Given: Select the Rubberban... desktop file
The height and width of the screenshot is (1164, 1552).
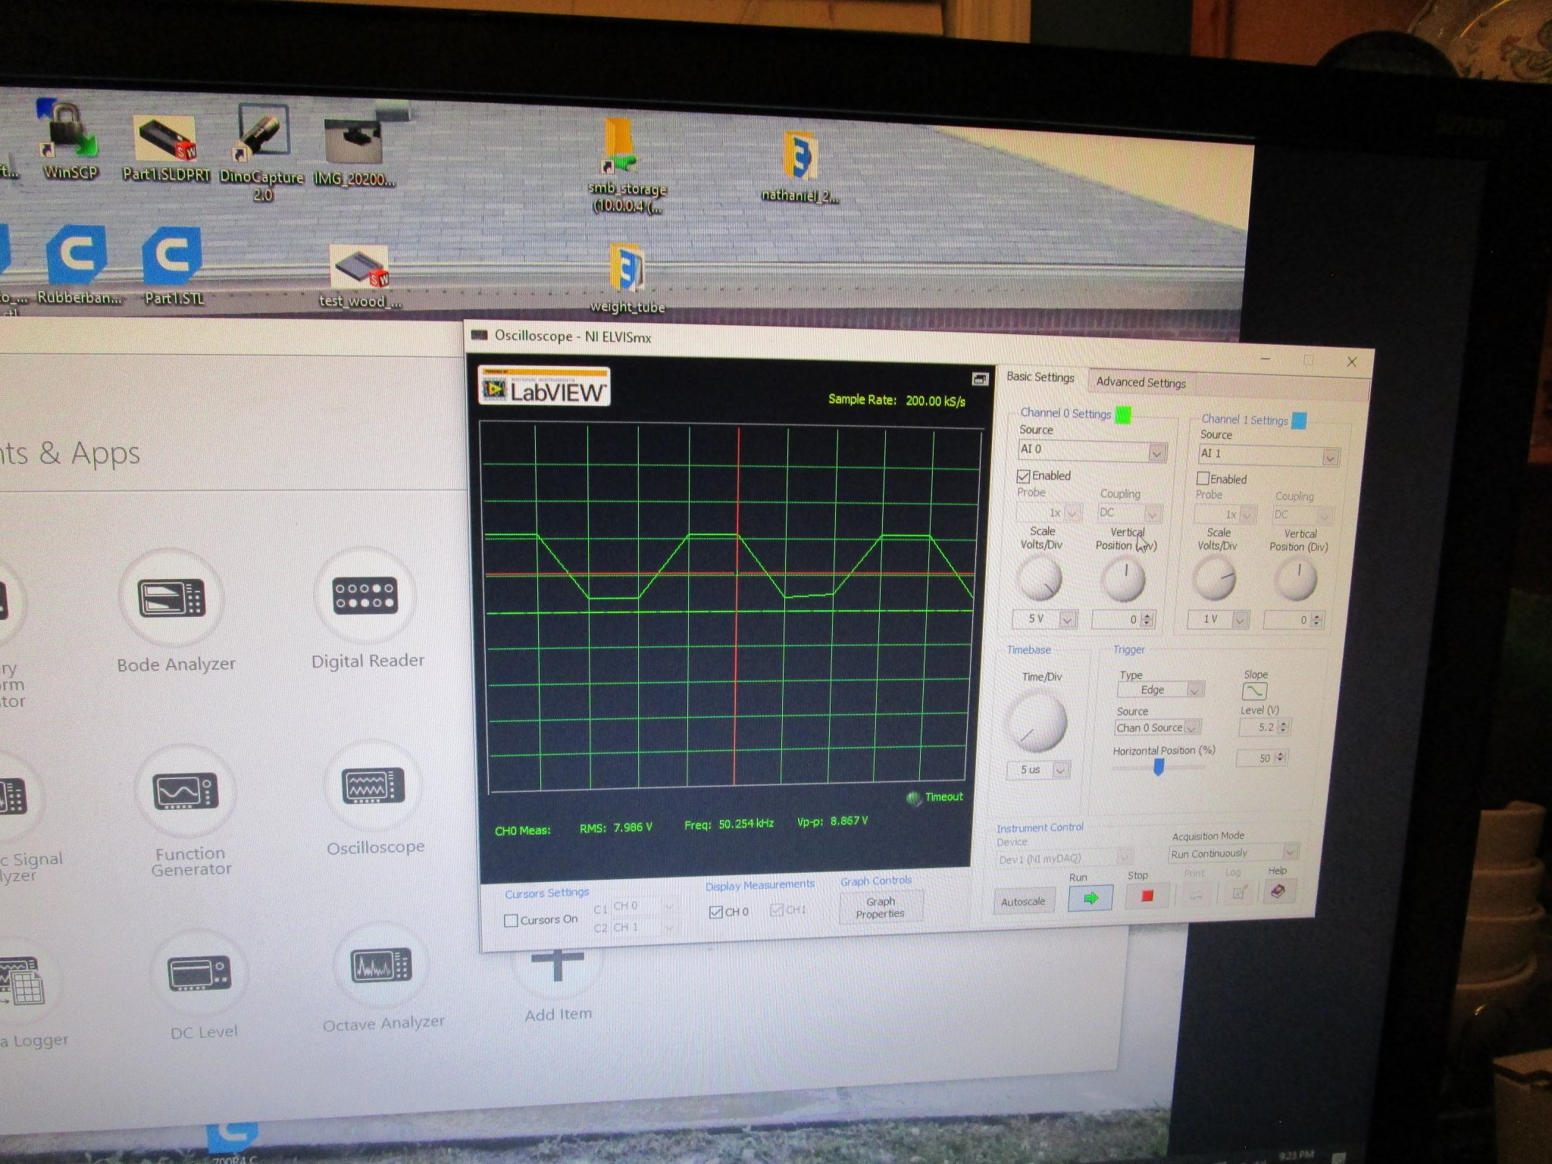Looking at the screenshot, I should click(77, 265).
